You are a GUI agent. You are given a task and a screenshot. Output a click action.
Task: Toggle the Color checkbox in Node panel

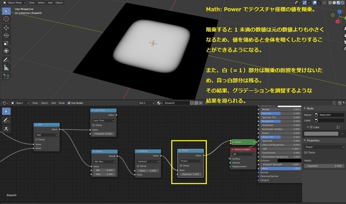pyautogui.click(x=311, y=127)
